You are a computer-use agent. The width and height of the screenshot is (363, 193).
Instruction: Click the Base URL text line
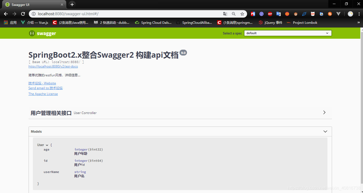pos(56,62)
